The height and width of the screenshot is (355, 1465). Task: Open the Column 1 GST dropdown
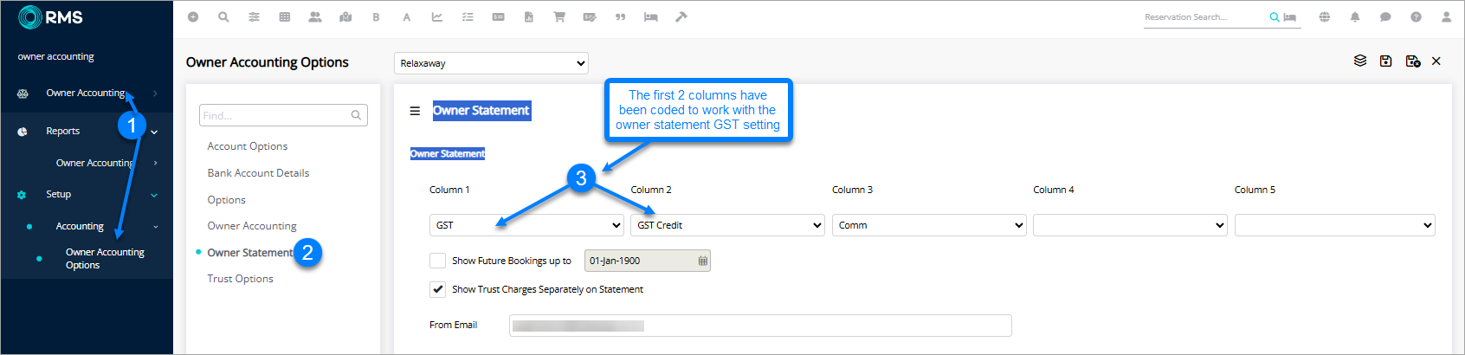pyautogui.click(x=526, y=225)
